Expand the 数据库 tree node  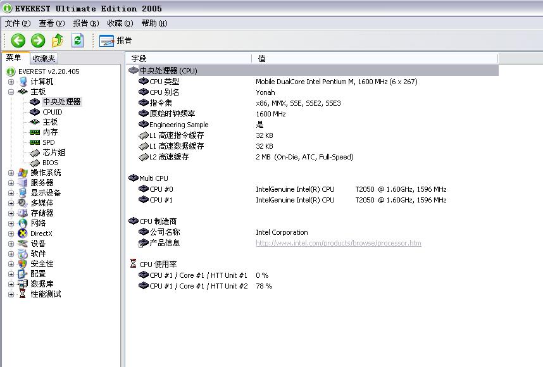click(11, 284)
